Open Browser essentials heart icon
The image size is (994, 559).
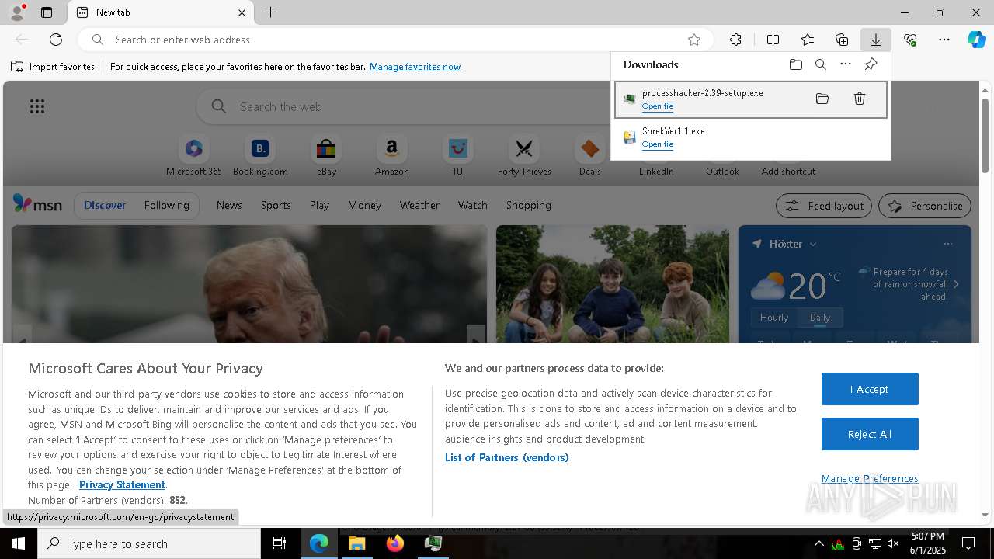tap(910, 40)
